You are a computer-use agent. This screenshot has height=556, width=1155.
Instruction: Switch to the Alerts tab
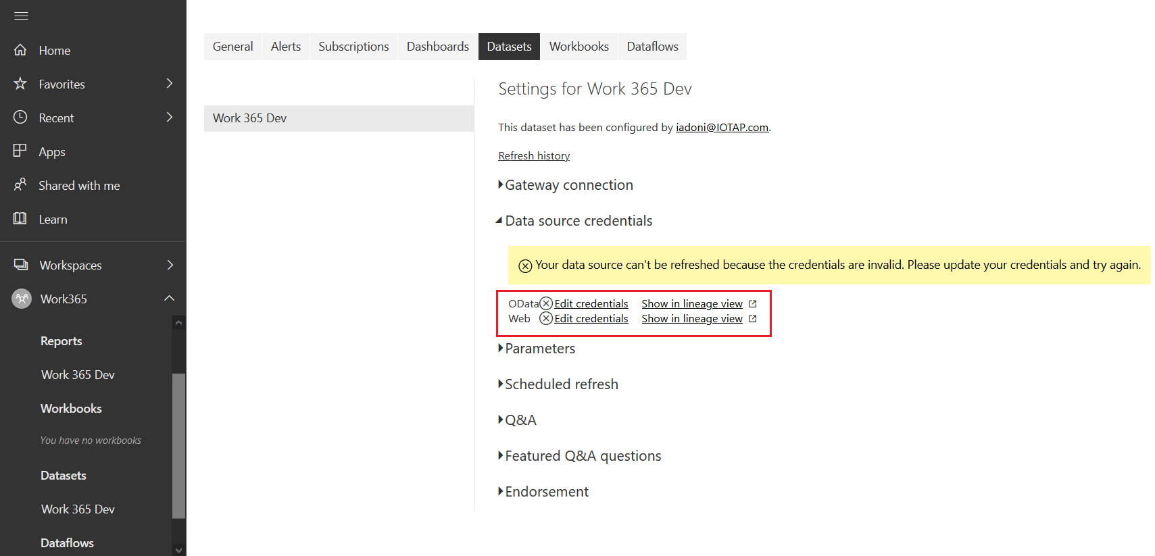(286, 47)
